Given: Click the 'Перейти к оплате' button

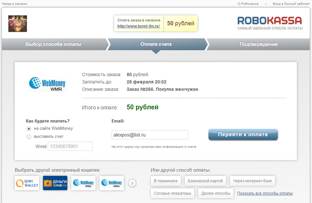Looking at the screenshot, I should 243,135.
